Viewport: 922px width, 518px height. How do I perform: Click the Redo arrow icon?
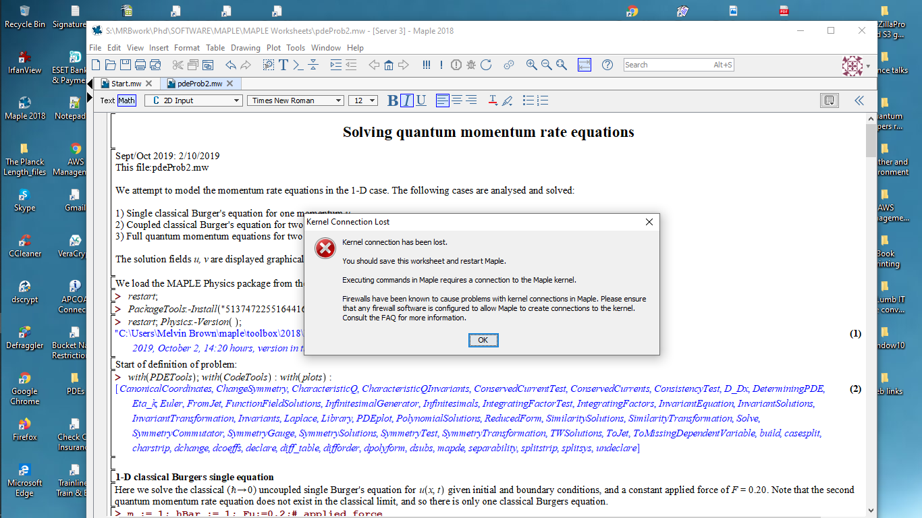(x=246, y=65)
